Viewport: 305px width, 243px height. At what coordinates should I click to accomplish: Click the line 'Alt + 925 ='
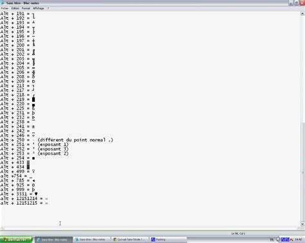(x=17, y=185)
